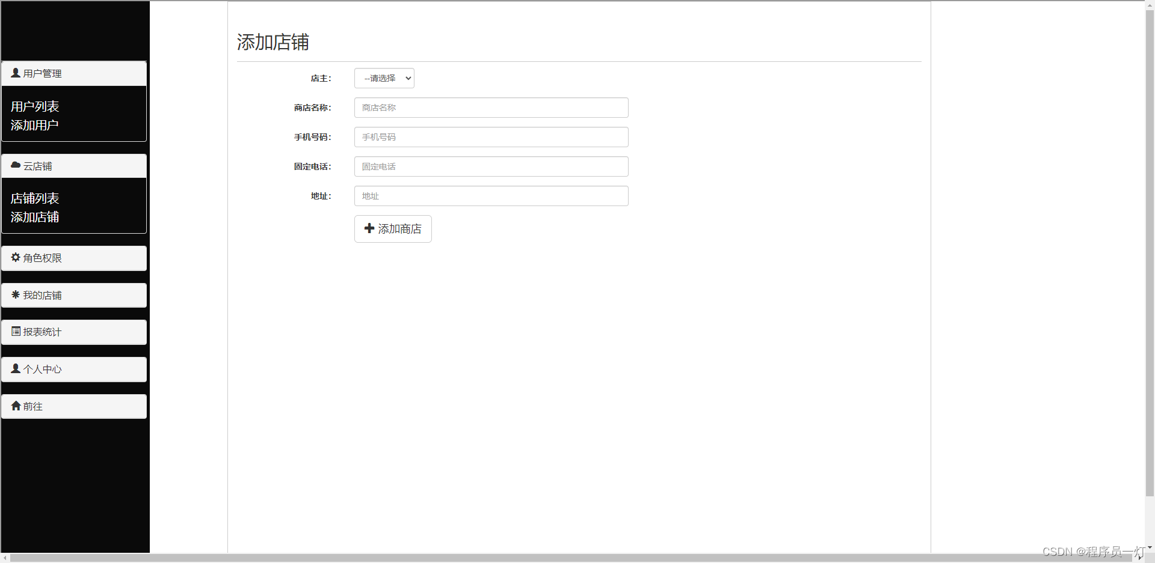Click the cloud icon beside 云店铺
The height and width of the screenshot is (563, 1155).
16,165
